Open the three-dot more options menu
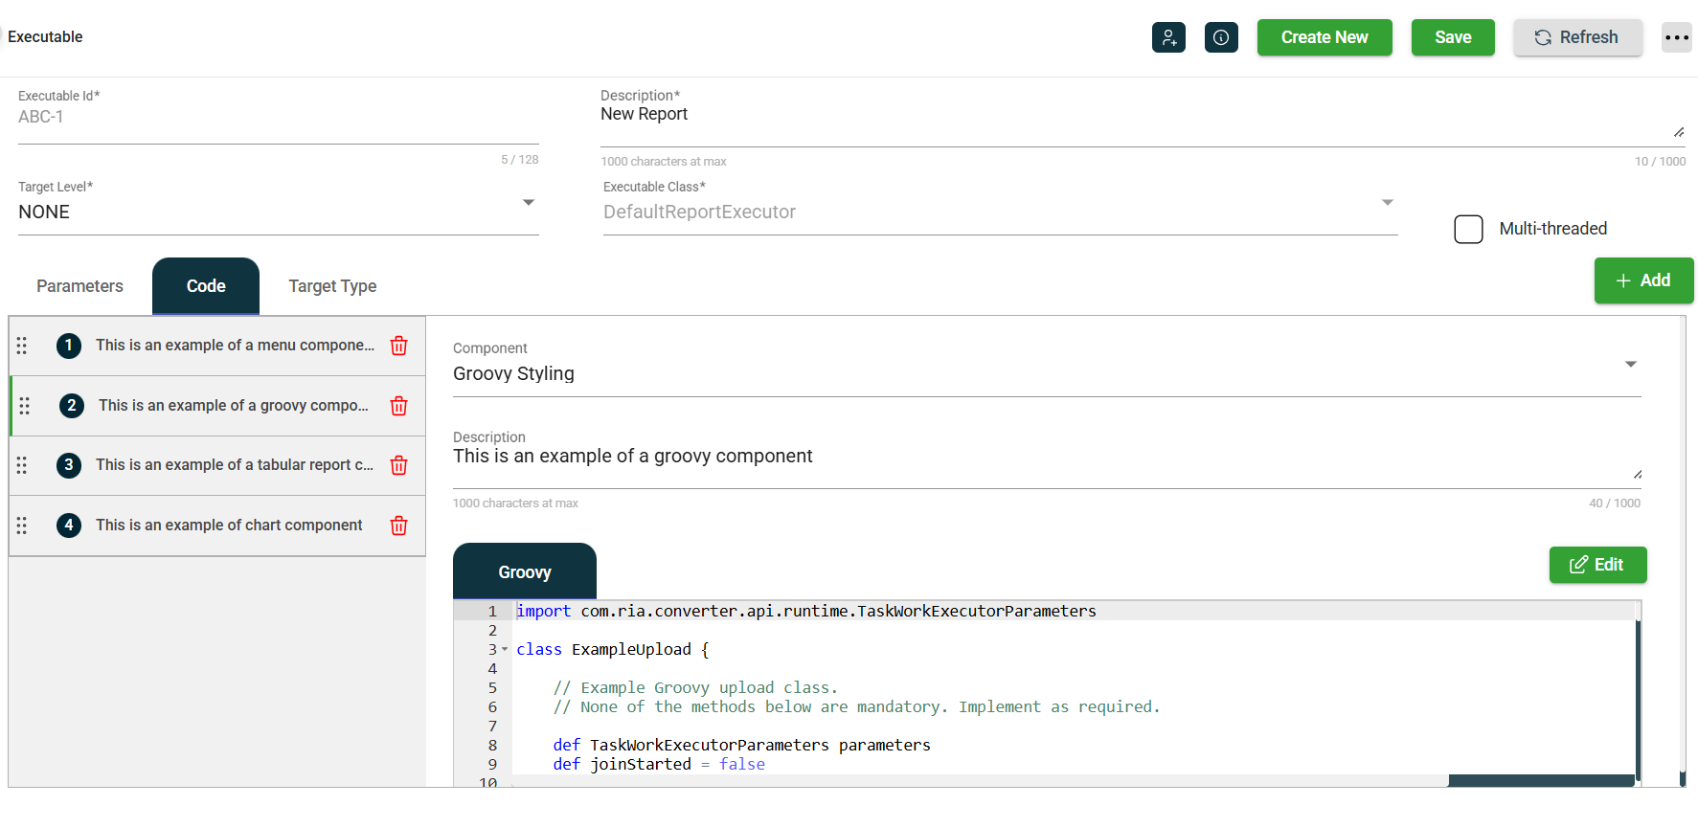1698x828 pixels. pyautogui.click(x=1676, y=37)
